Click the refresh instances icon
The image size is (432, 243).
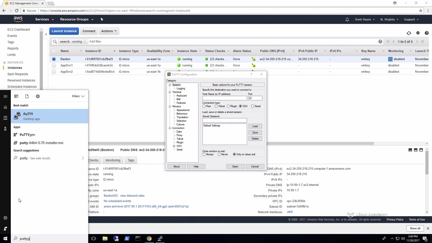(409, 33)
